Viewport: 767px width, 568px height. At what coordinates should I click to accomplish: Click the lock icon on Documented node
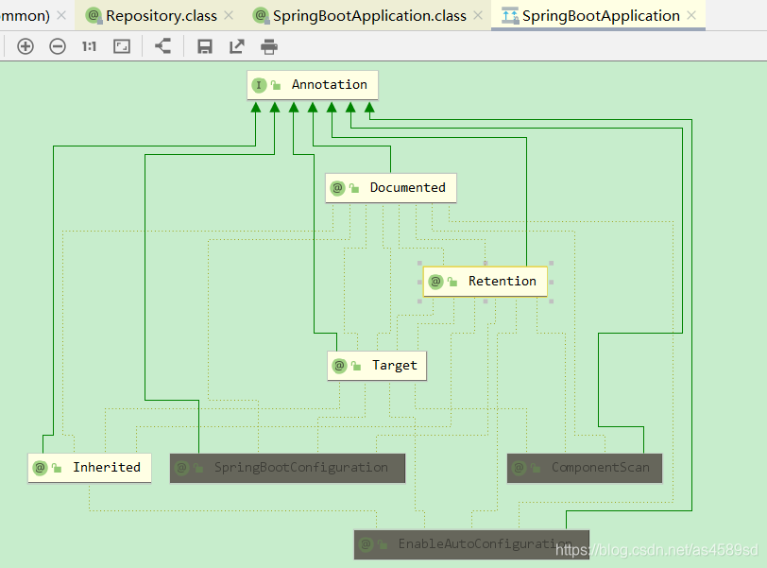[x=354, y=188]
